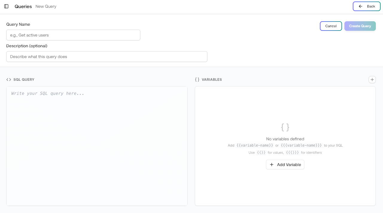
Task: Select the New Query breadcrumb entry
Action: click(x=45, y=6)
